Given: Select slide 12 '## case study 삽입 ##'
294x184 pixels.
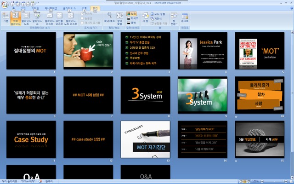Looking at the screenshot, I should pyautogui.click(x=88, y=139).
